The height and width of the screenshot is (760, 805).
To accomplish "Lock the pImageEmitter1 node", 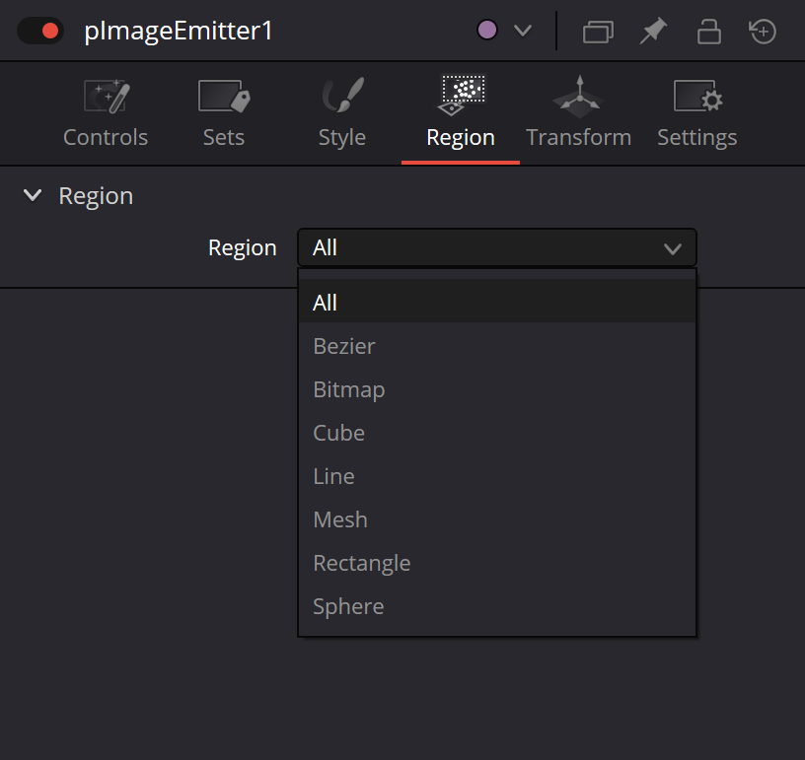I will pyautogui.click(x=709, y=31).
